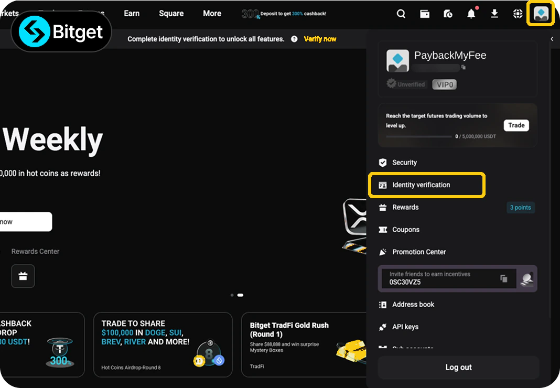The width and height of the screenshot is (560, 388).
Task: Open the Bitget TradFi Gold Rush card
Action: (x=304, y=345)
